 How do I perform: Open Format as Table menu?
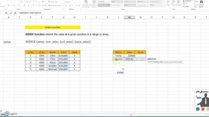(x=94, y=4)
